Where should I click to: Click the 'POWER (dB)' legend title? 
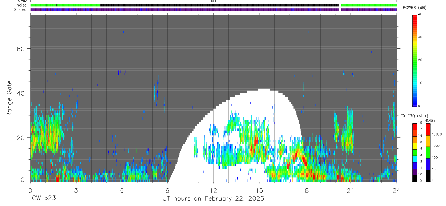pos(415,8)
